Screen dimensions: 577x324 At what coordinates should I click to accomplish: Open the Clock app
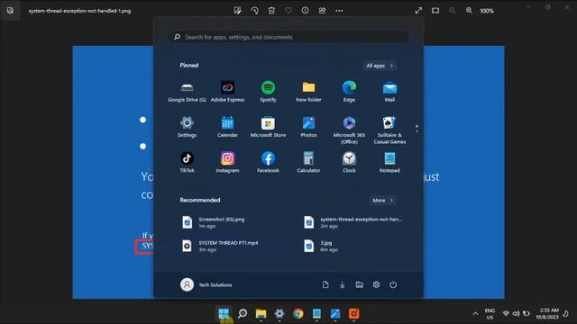349,162
